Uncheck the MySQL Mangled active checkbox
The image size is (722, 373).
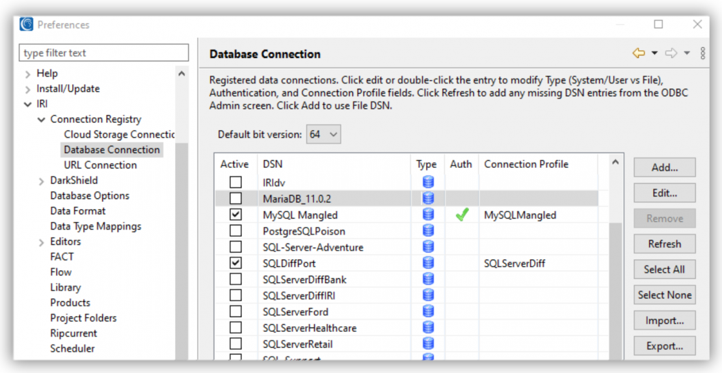pos(235,215)
